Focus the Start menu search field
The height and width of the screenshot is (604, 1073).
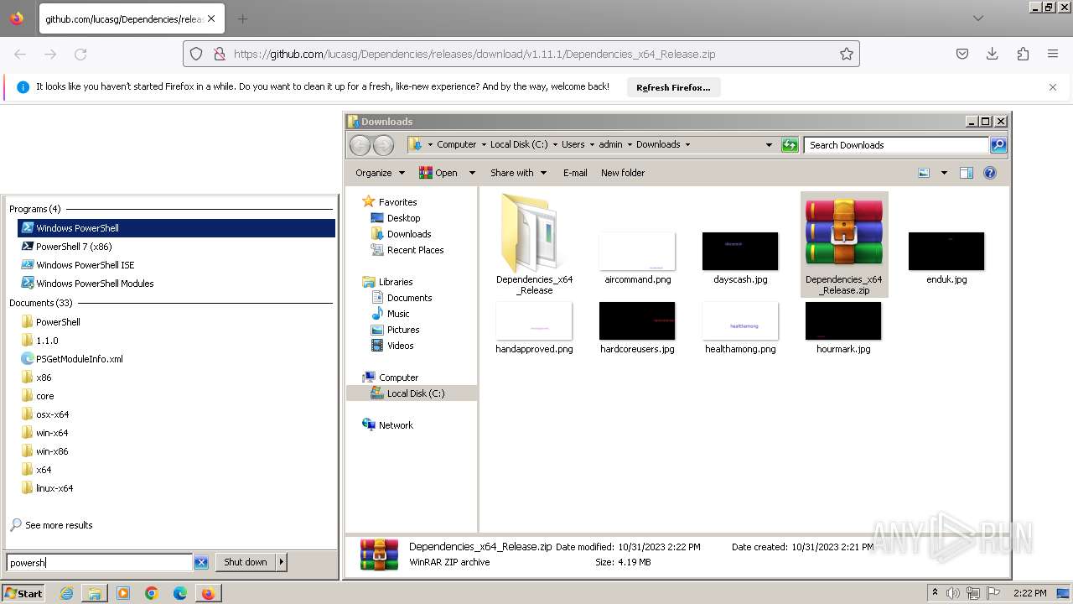pyautogui.click(x=100, y=562)
